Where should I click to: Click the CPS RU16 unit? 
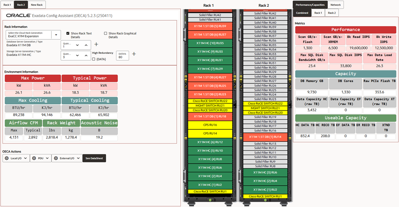[x=210, y=125]
